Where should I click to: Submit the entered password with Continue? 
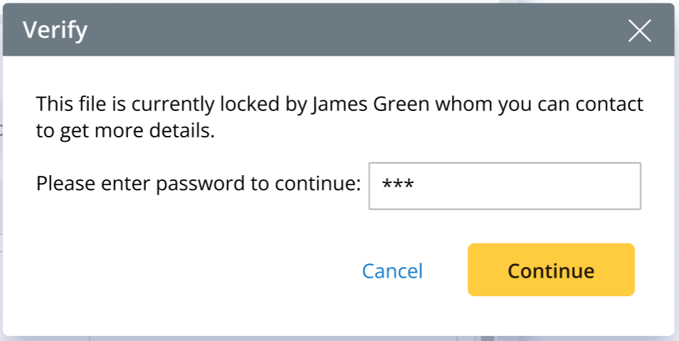pos(550,271)
